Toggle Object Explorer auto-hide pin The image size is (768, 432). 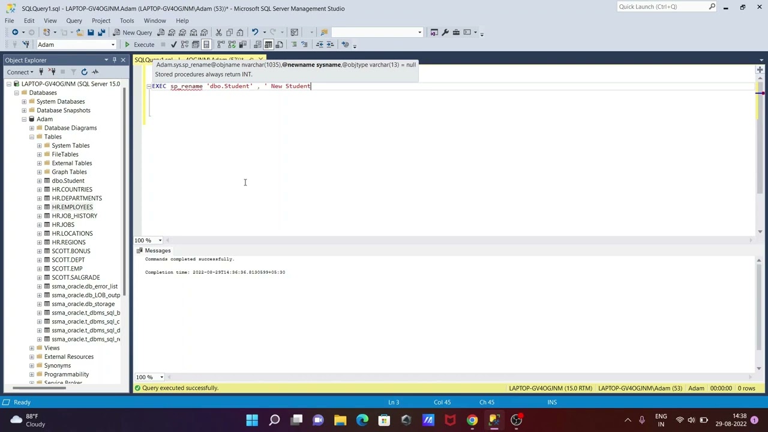[x=115, y=60]
